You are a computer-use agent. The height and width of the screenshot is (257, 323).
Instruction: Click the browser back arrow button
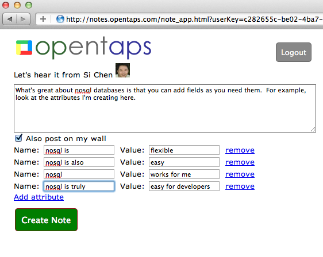pos(9,19)
